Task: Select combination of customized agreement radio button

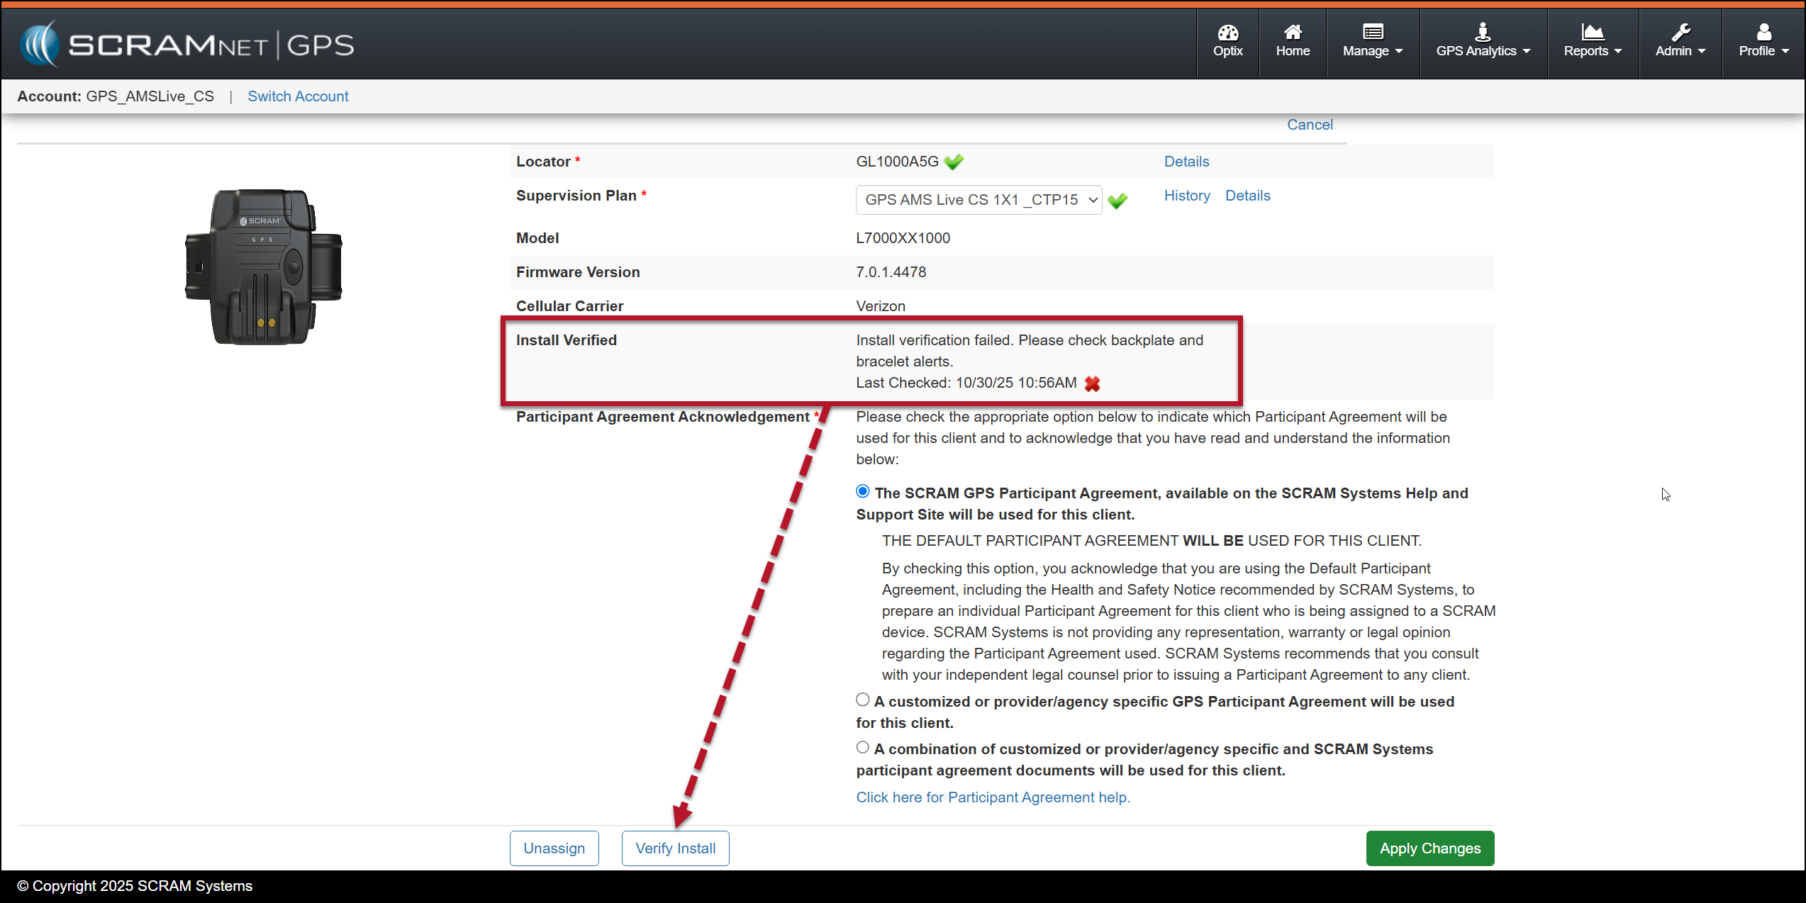Action: (862, 747)
